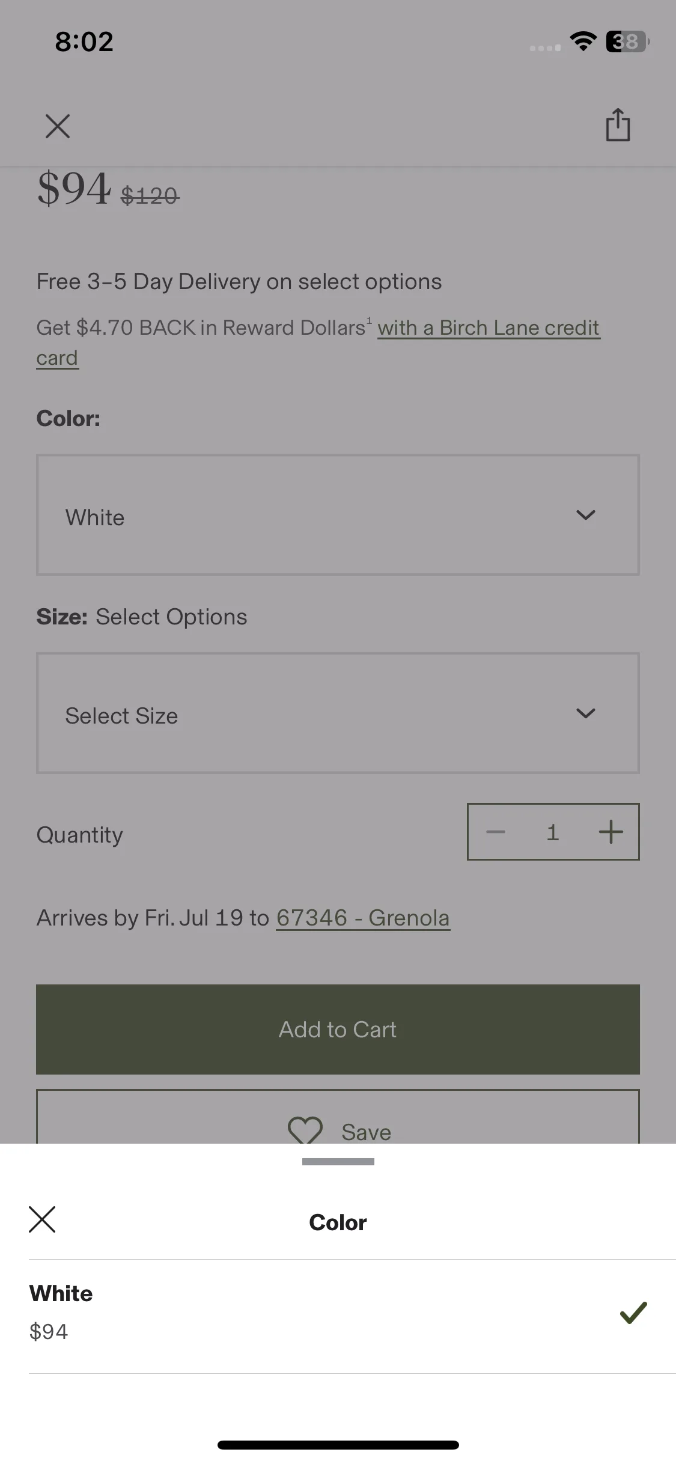Open the White color dropdown
676x1464 pixels.
click(x=338, y=515)
